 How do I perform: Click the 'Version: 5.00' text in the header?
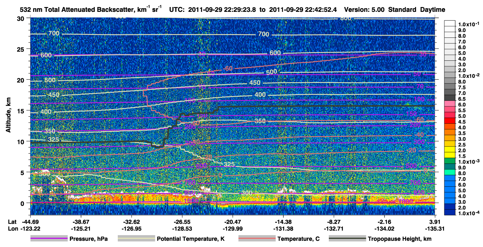point(365,9)
